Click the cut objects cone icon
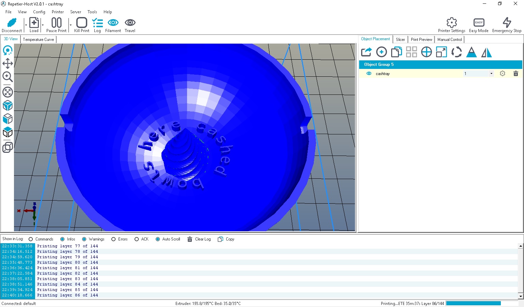This screenshot has width=524, height=307. point(472,52)
